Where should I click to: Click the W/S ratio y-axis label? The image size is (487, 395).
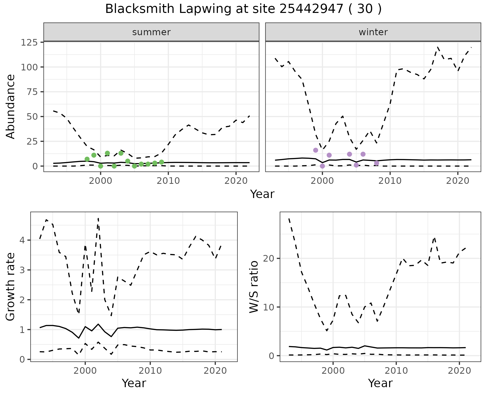click(x=254, y=287)
